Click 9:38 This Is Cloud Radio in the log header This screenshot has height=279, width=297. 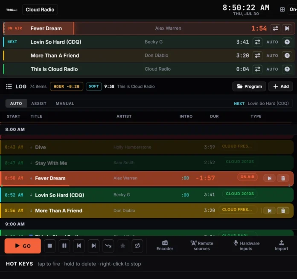tap(129, 86)
